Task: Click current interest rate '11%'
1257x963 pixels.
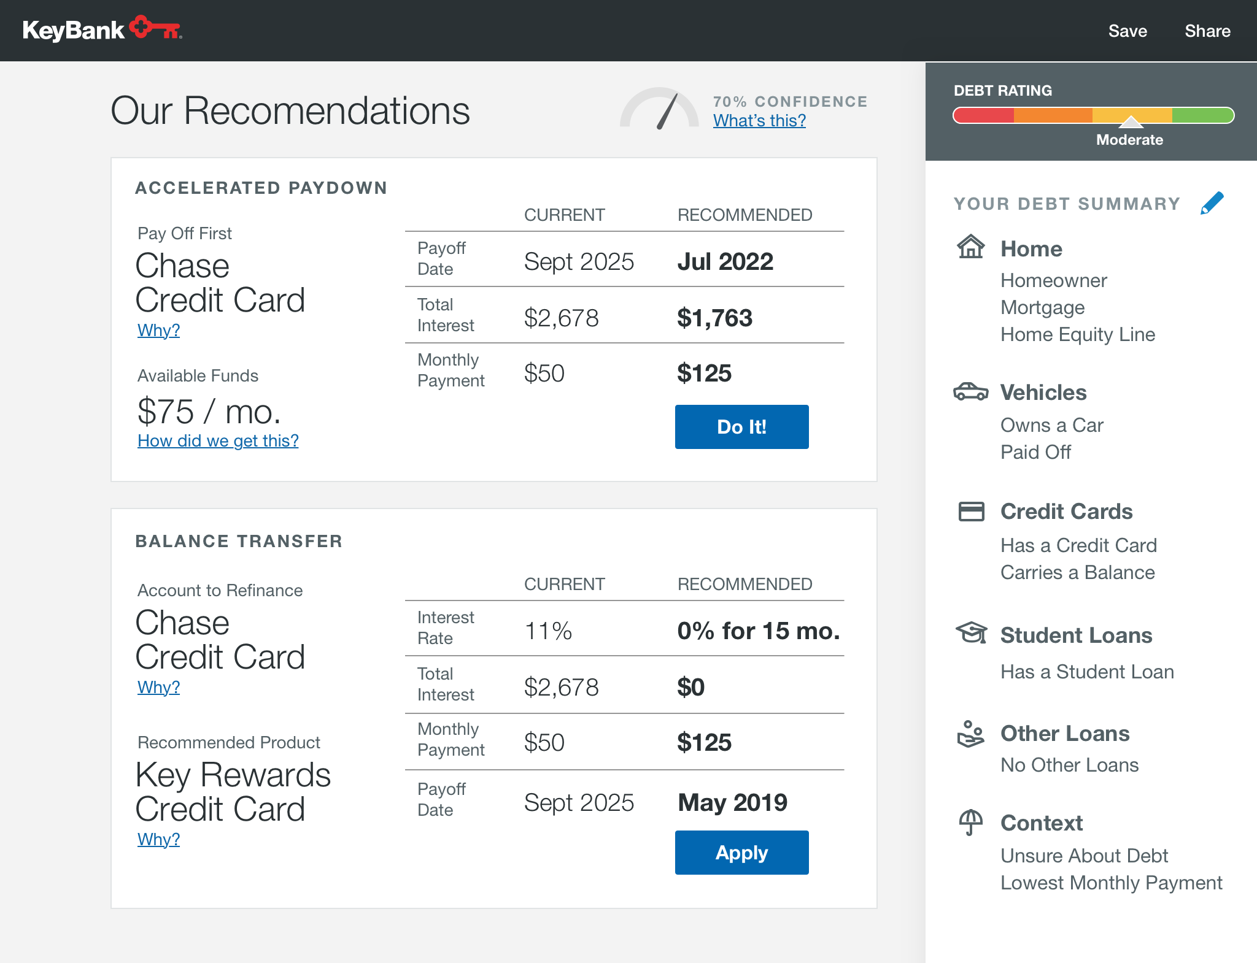Action: pyautogui.click(x=548, y=631)
